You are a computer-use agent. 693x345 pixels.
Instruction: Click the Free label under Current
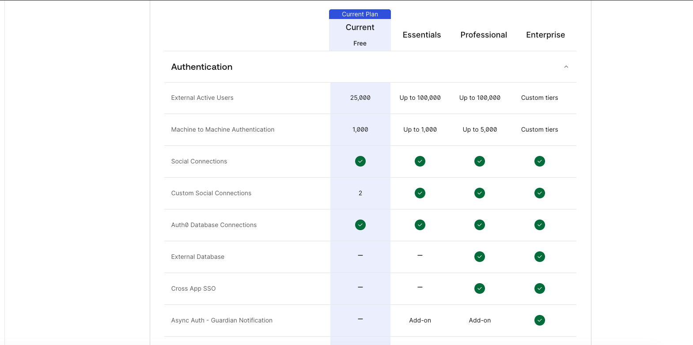tap(360, 43)
